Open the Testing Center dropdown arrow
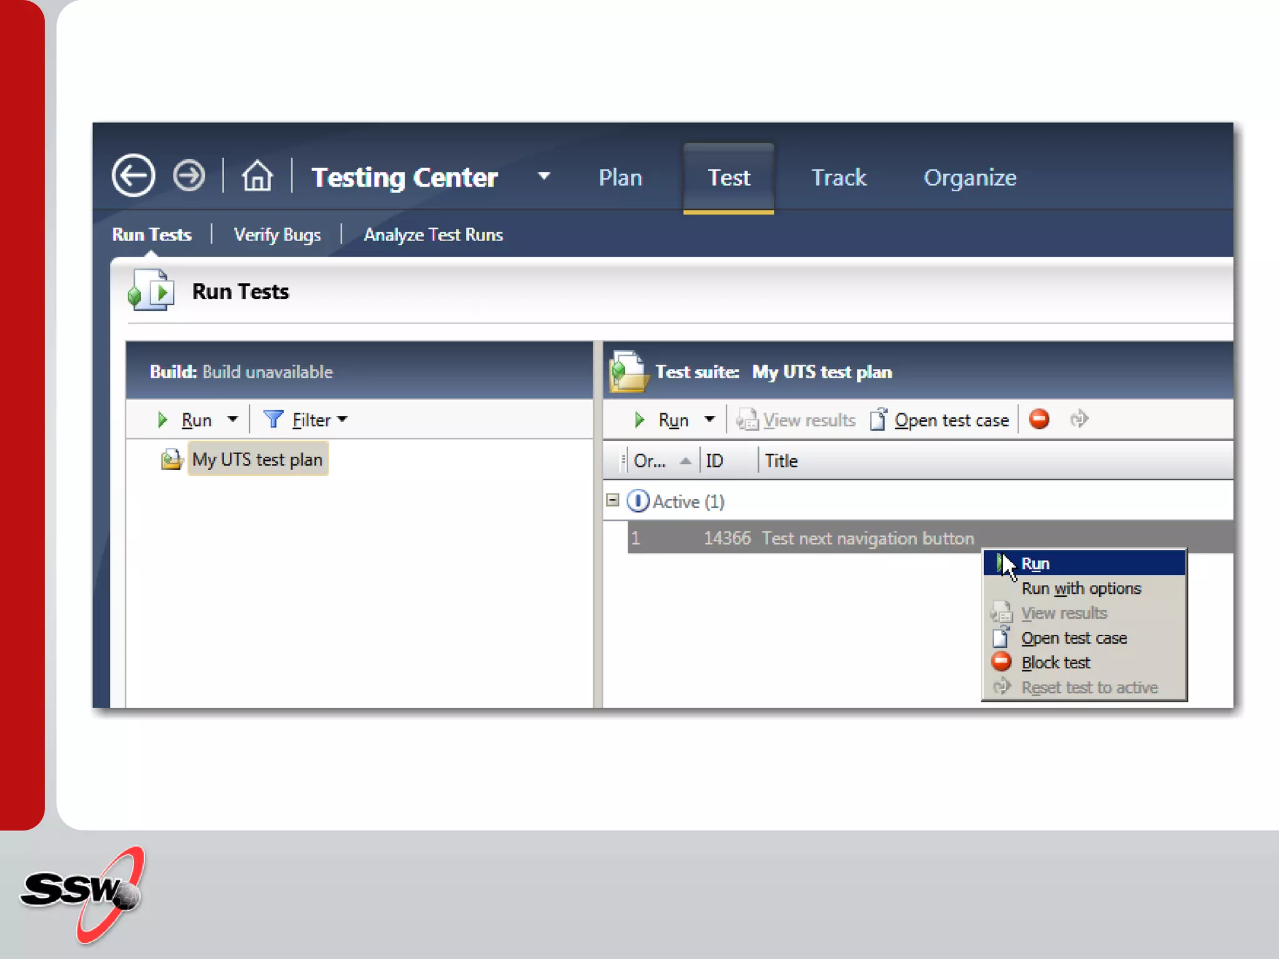The image size is (1279, 959). pyautogui.click(x=544, y=176)
